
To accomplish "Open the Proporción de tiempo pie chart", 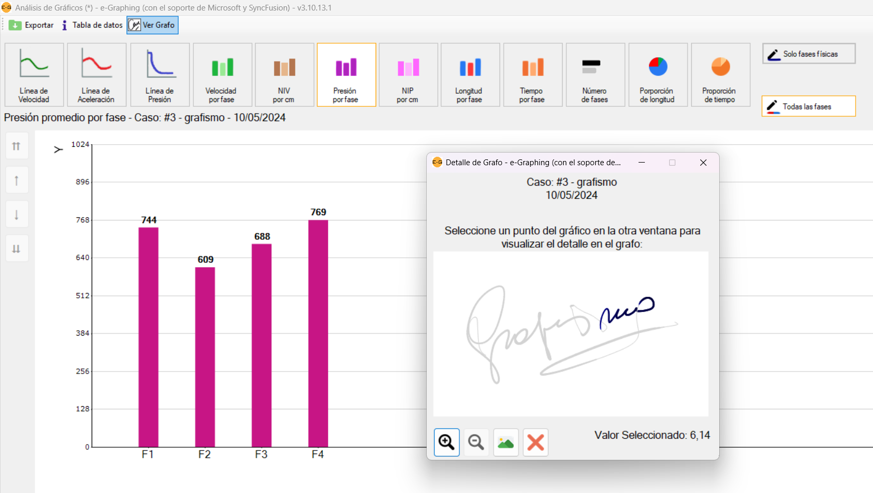I will (x=720, y=75).
